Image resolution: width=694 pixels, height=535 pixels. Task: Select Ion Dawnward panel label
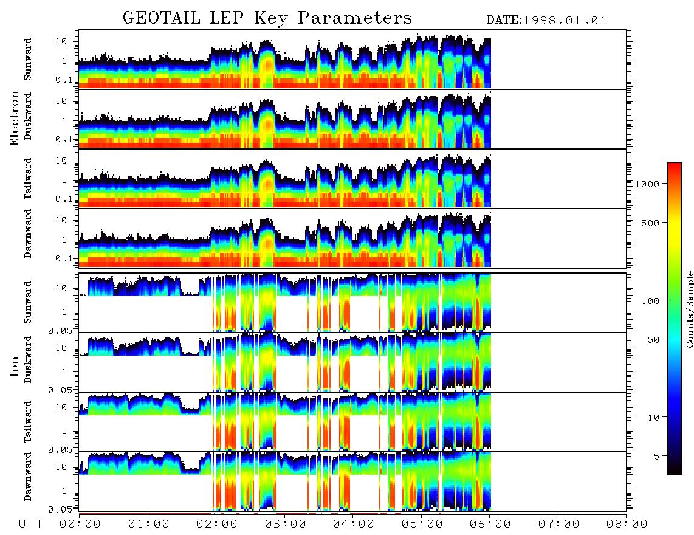tap(28, 477)
